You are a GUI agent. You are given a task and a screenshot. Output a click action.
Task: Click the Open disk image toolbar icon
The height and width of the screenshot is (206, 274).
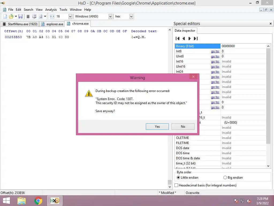point(41,16)
